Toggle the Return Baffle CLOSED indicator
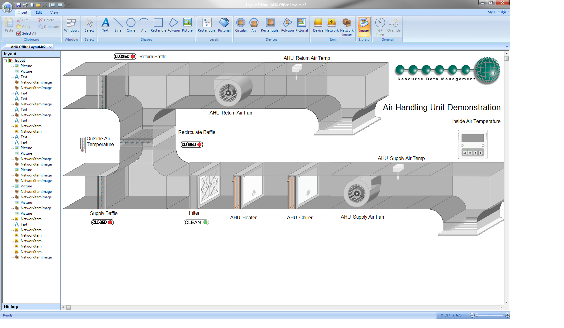The height and width of the screenshot is (328, 564). coord(125,56)
